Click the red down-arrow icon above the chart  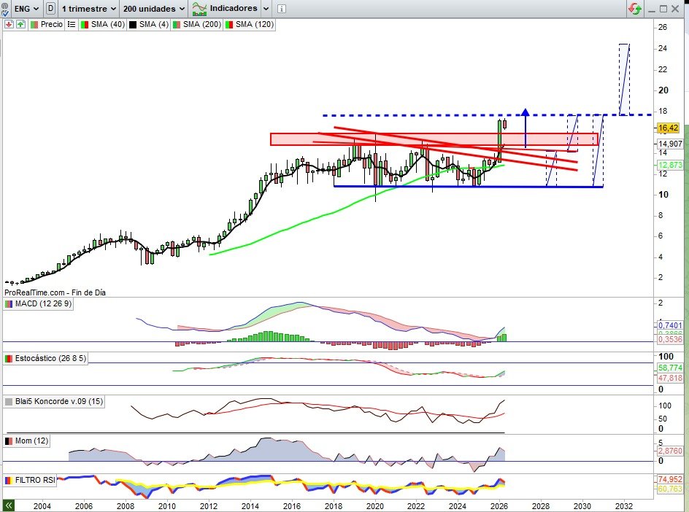tap(8, 24)
